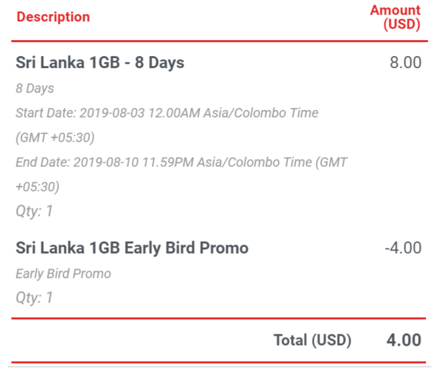Click the Description column header
Image resolution: width=438 pixels, height=369 pixels.
[53, 17]
